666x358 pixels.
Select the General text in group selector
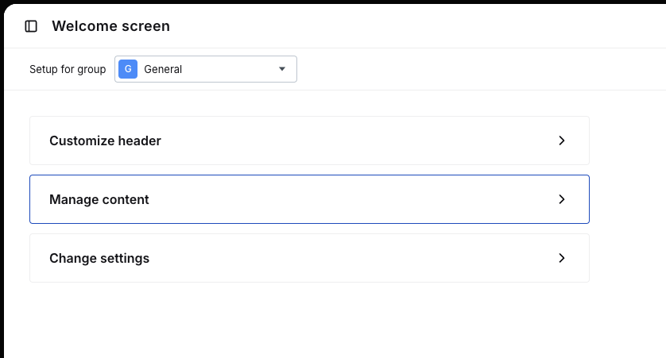163,69
